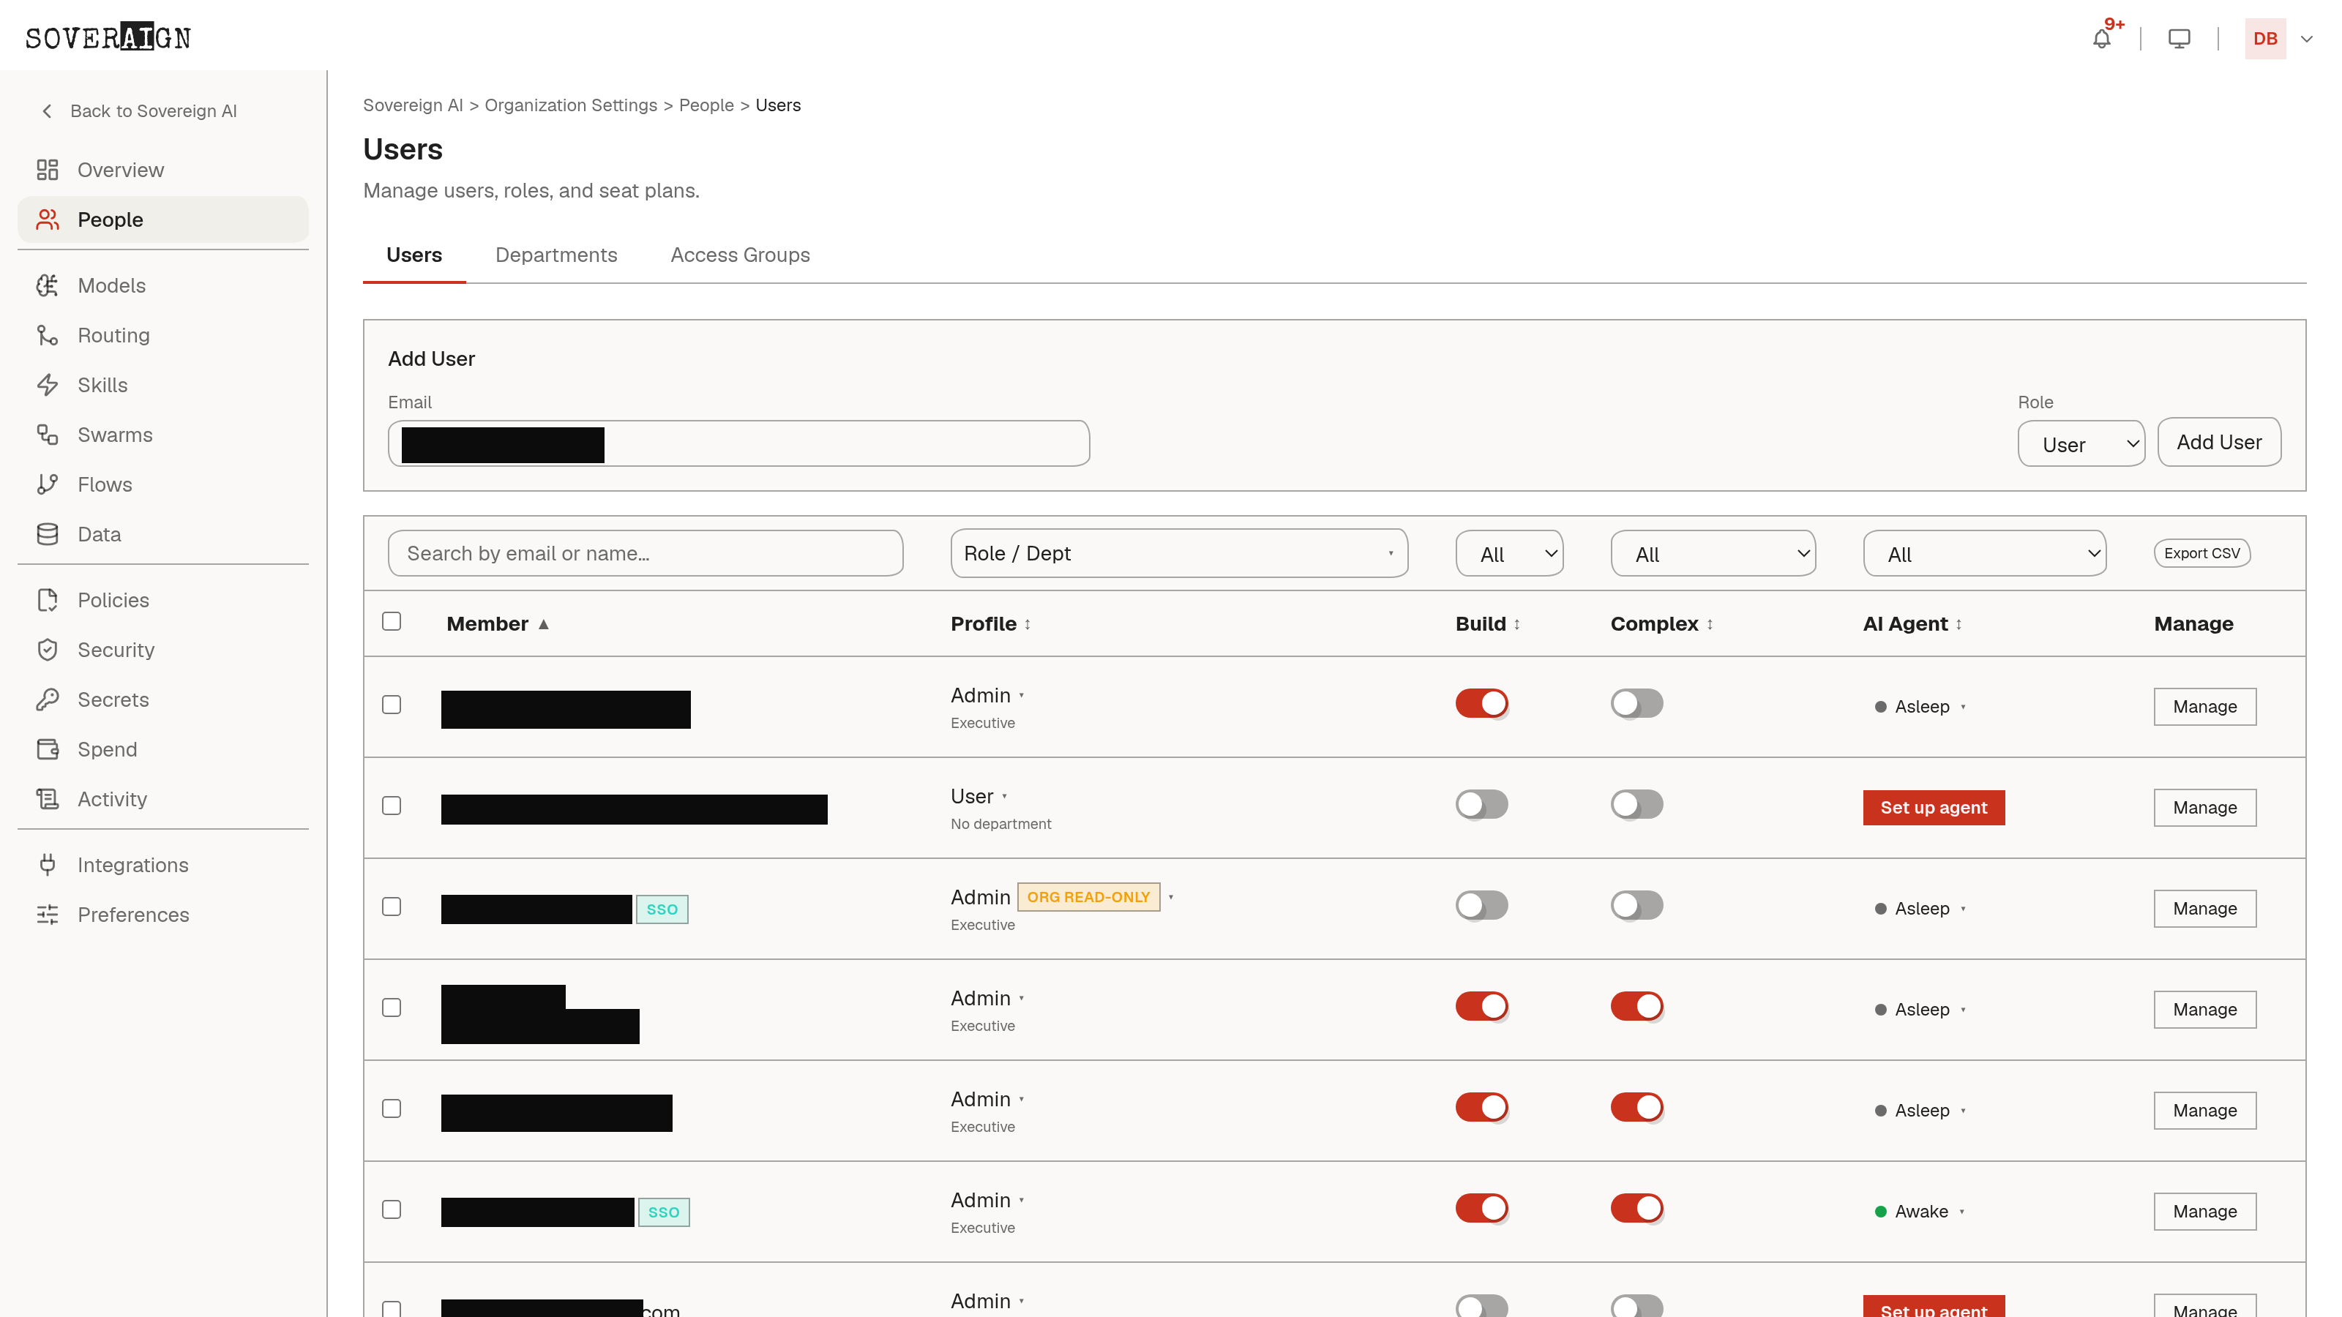Switch to the Users tab

(x=414, y=255)
